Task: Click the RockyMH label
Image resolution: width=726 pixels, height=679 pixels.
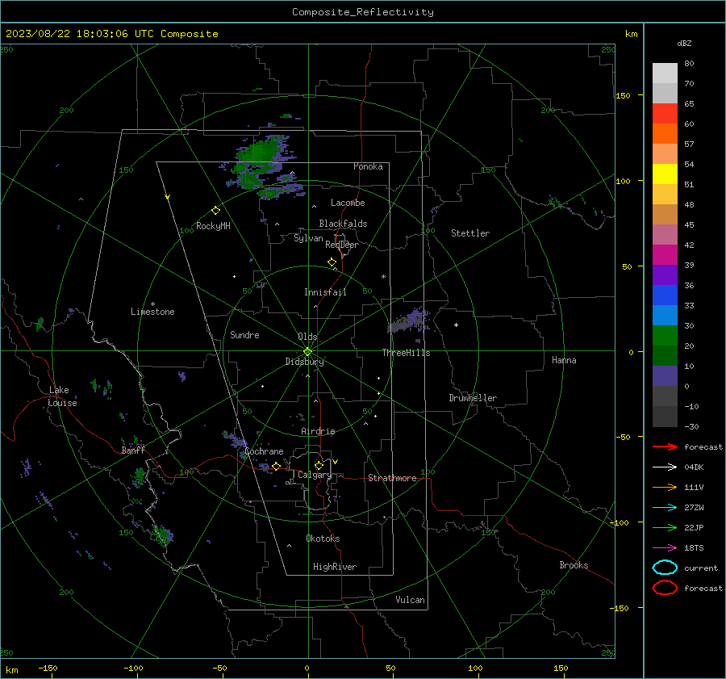Action: tap(213, 226)
